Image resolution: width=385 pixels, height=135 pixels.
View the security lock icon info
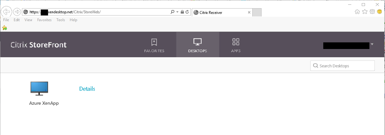click(182, 12)
